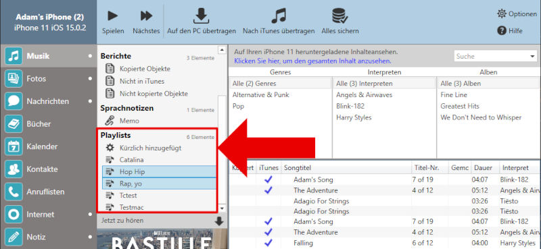Select first Adagio For Strings row
This screenshot has height=249, width=541.
385,201
